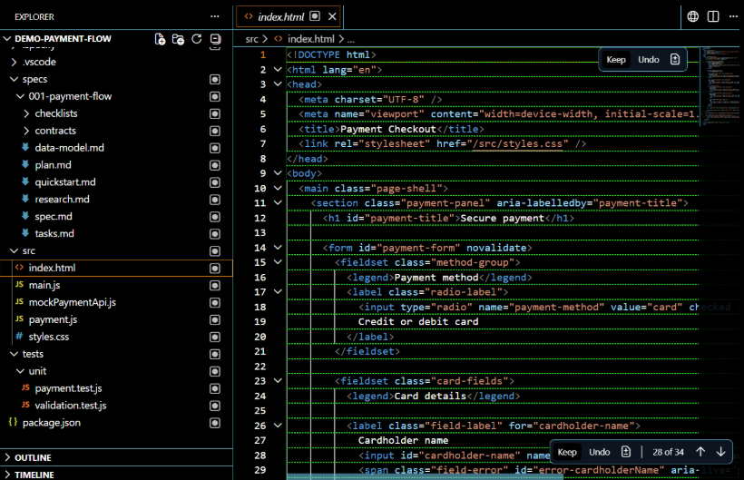This screenshot has height=480, width=744.
Task: Collapse the 001-payment-flow folder
Action: (20, 96)
